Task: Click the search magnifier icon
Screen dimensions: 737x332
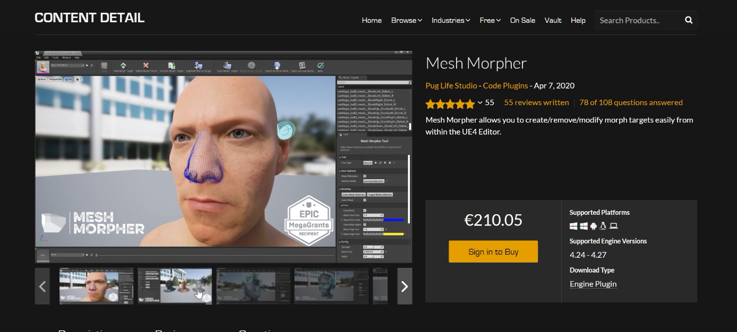Action: [x=689, y=20]
